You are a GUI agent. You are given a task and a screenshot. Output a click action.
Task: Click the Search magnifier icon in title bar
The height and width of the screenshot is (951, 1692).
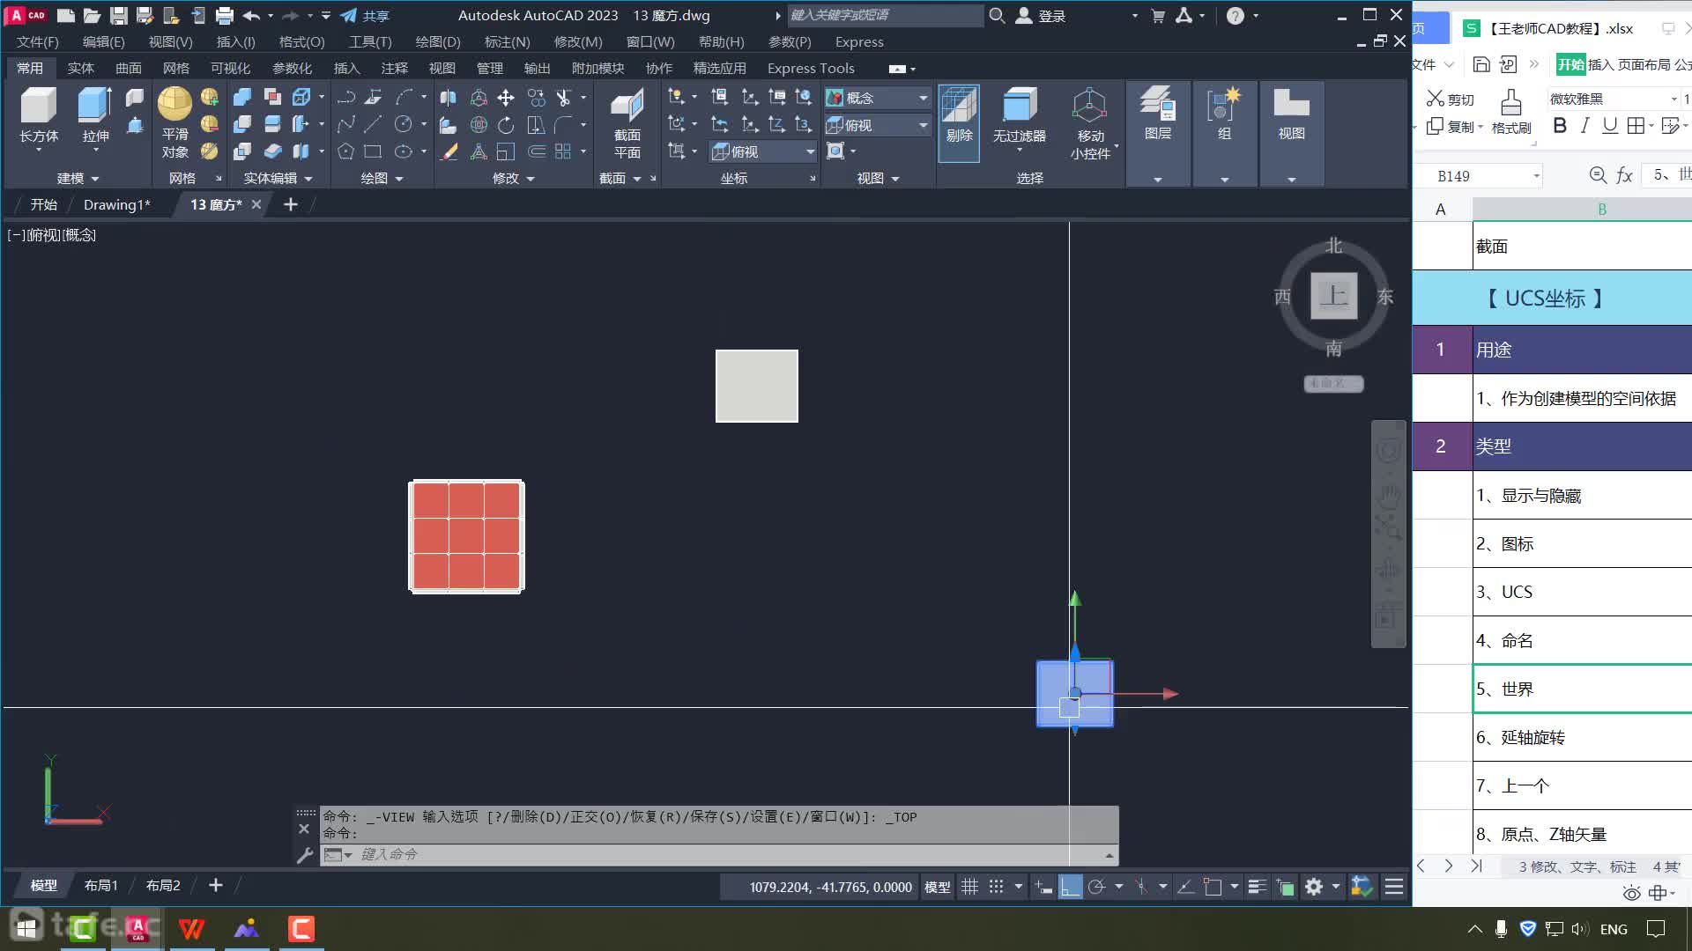(x=997, y=15)
